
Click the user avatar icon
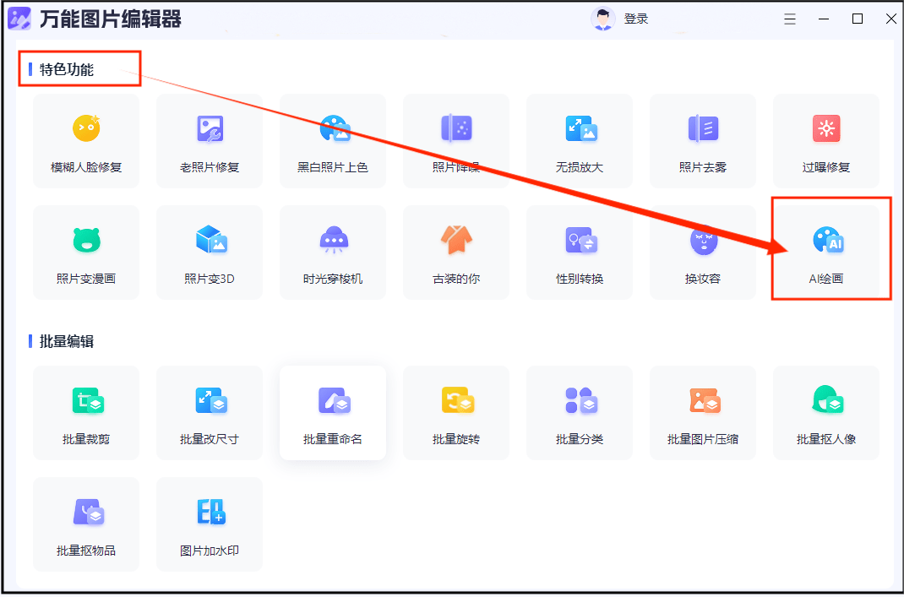point(602,19)
